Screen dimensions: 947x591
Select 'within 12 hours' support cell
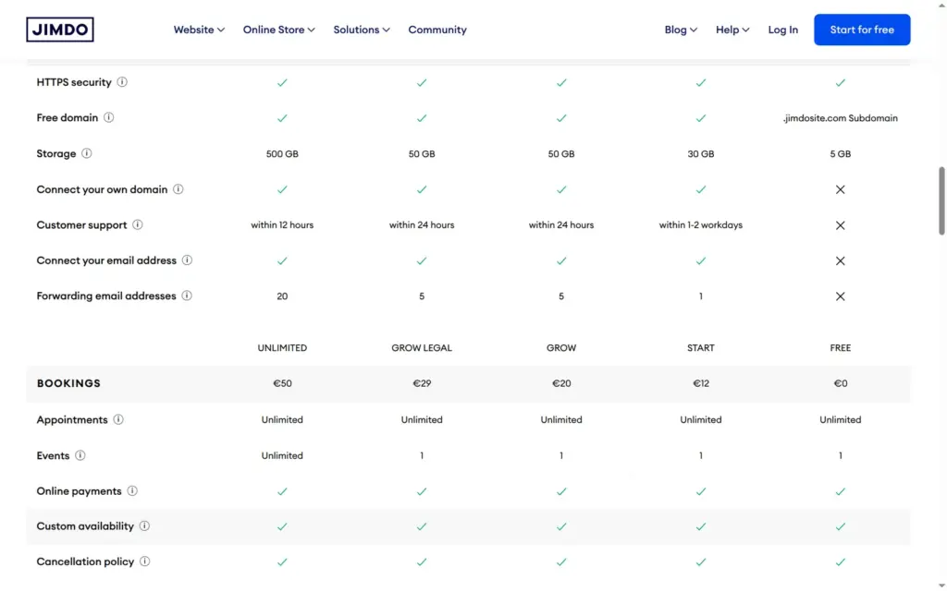click(282, 225)
